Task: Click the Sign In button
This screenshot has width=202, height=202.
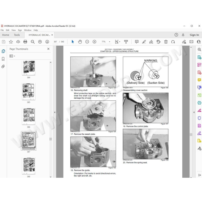Action: (x=194, y=35)
